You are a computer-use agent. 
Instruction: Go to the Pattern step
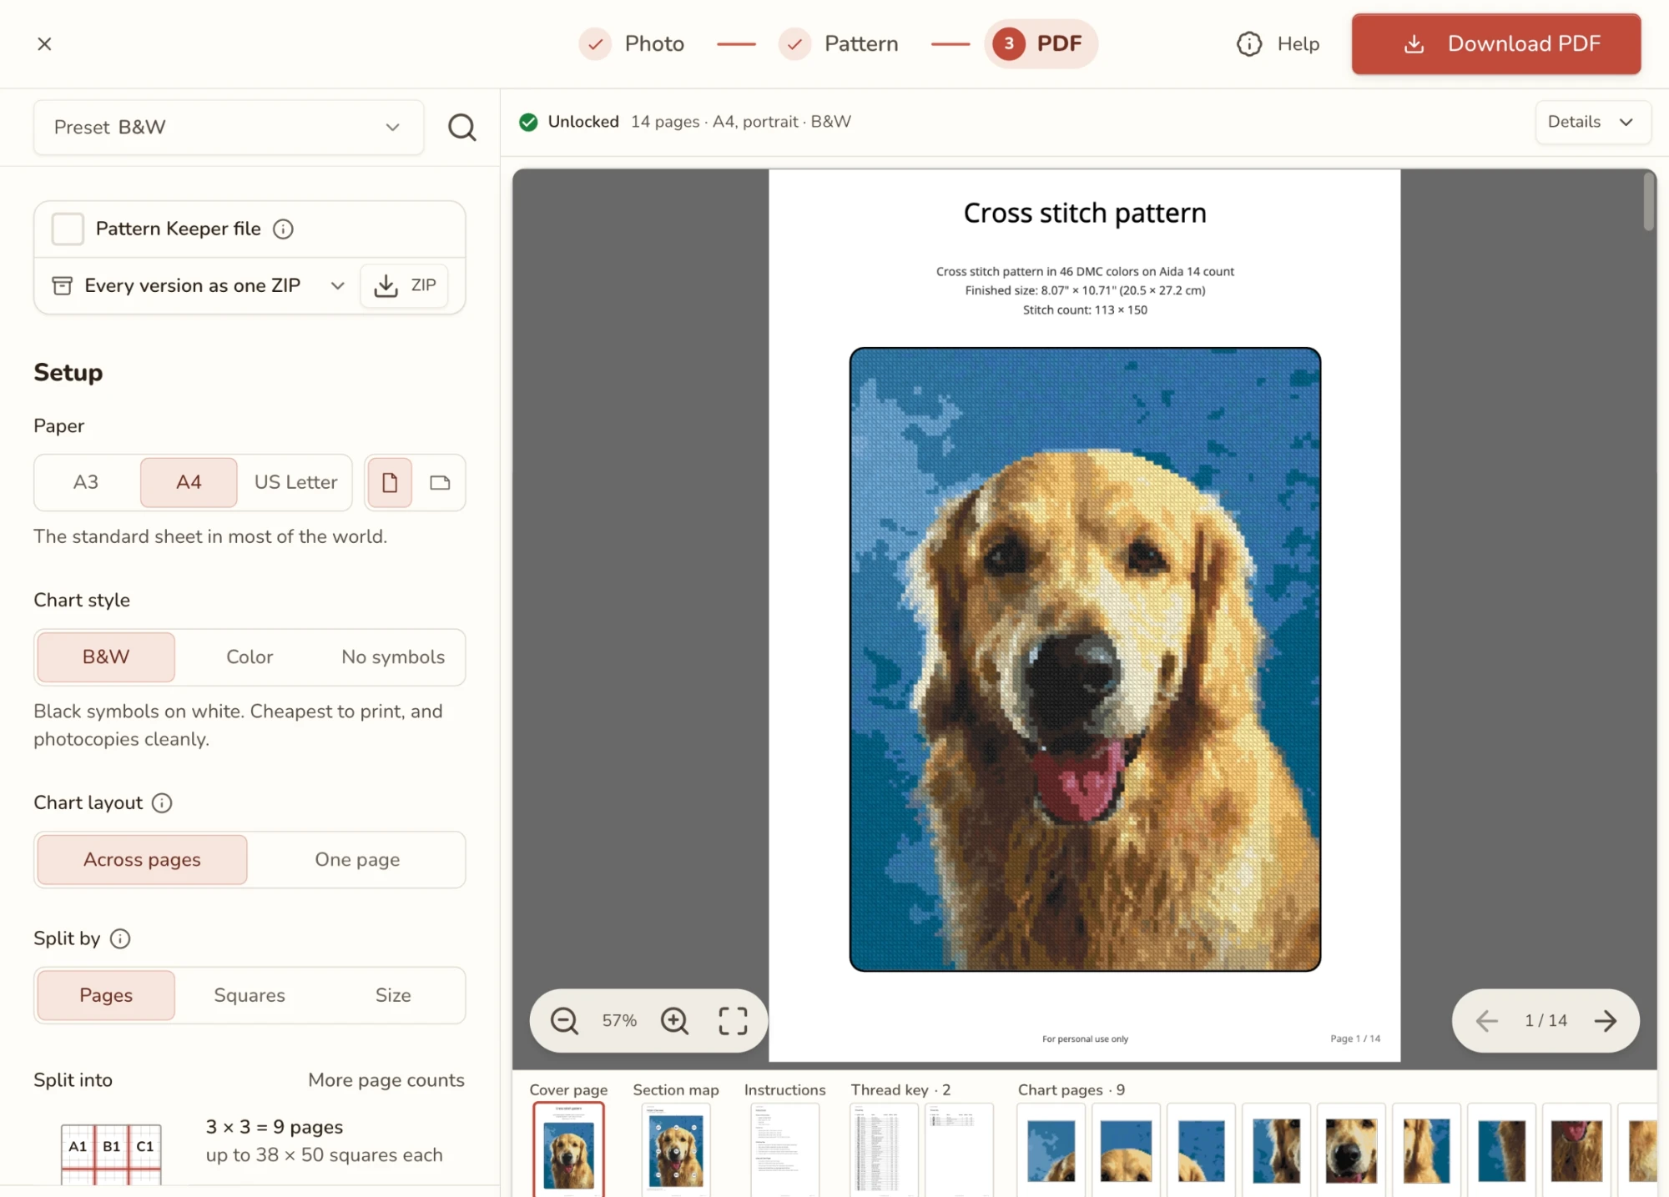point(839,43)
